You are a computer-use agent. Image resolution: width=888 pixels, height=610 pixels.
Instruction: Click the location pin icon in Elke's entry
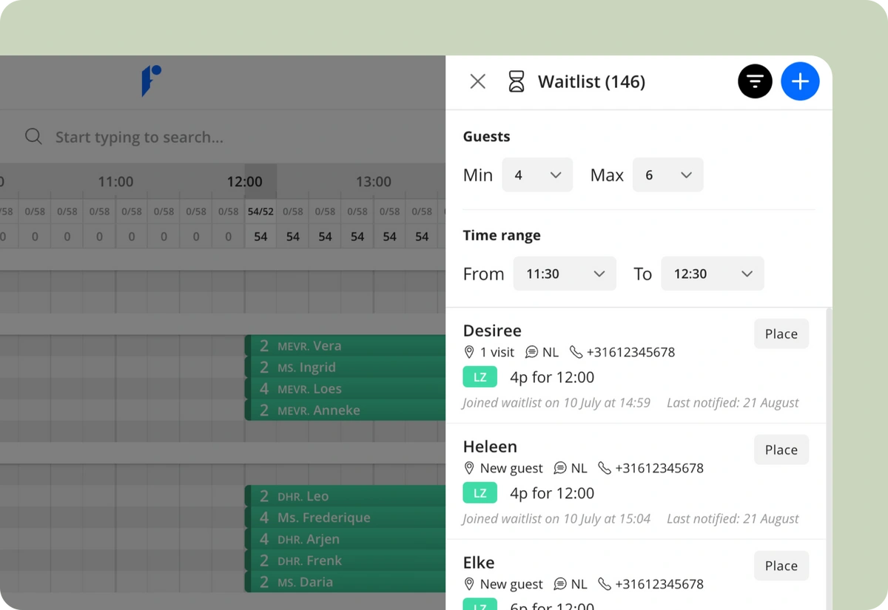pos(468,584)
